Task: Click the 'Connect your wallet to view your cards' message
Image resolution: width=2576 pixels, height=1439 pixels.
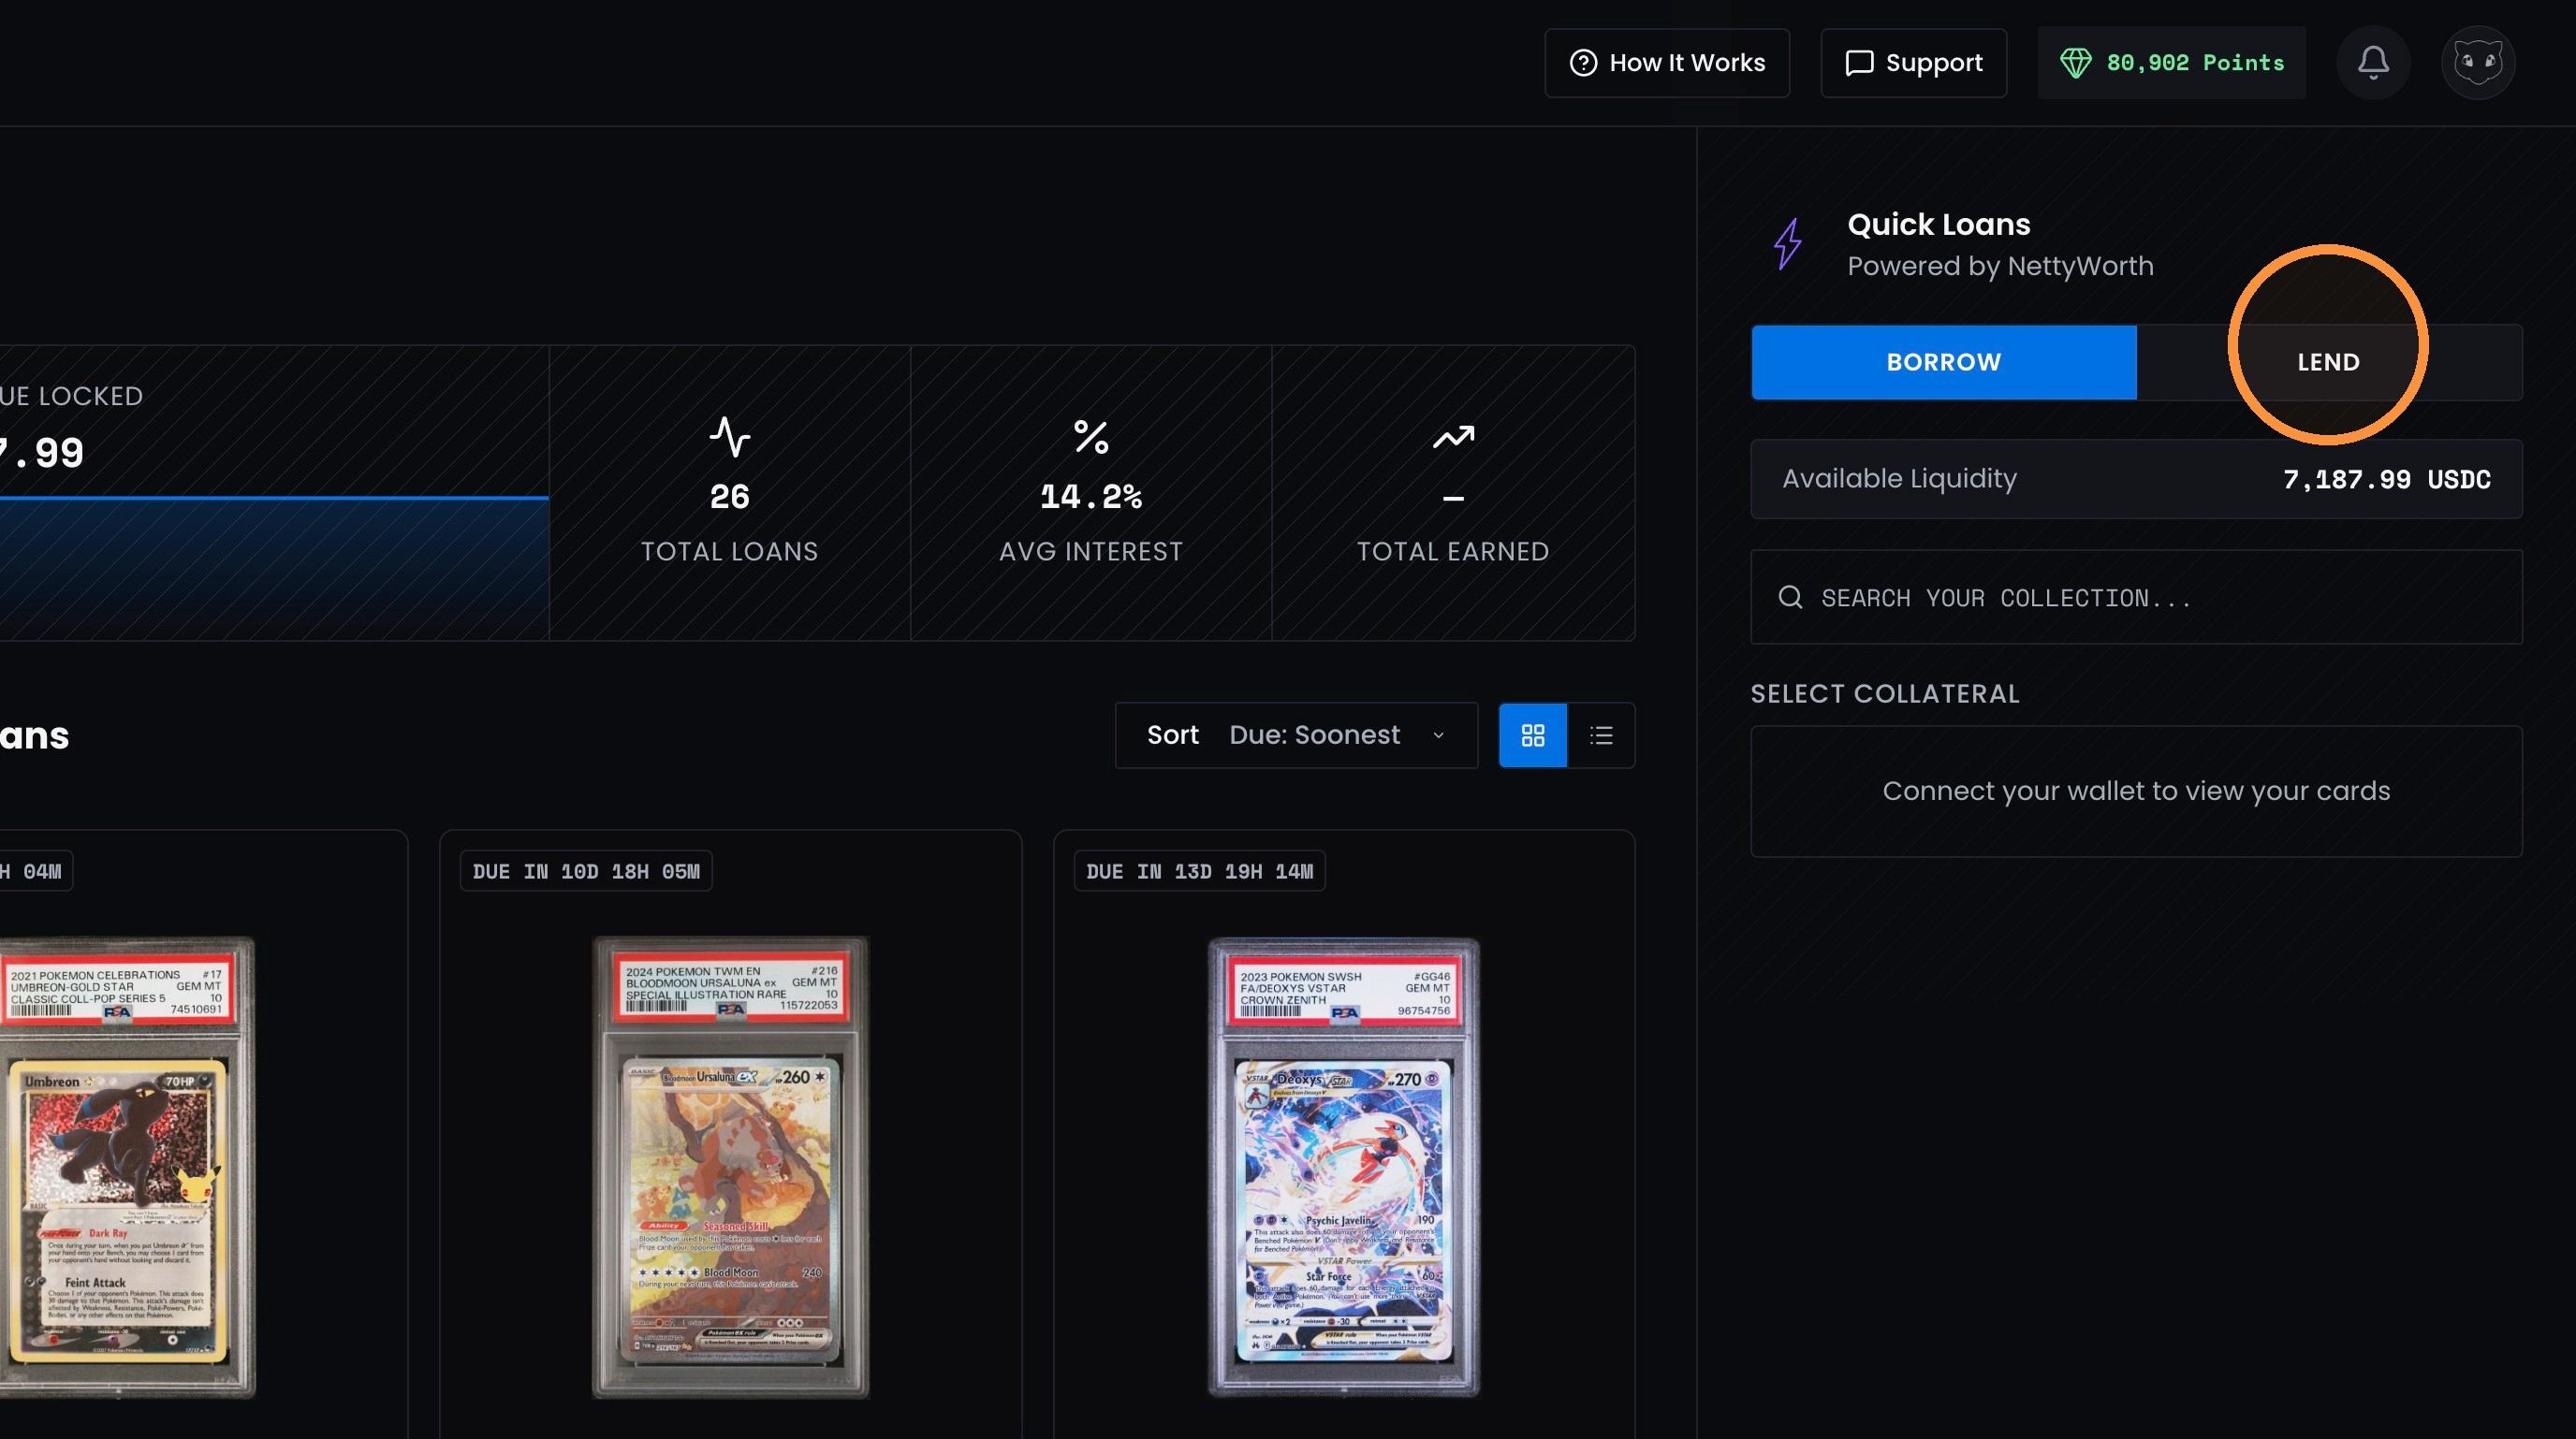Action: tap(2136, 792)
